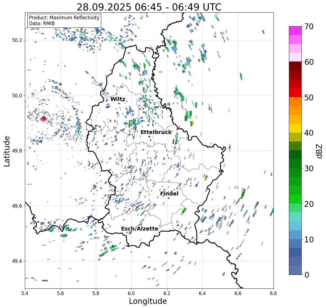Click the 50 tick on the colorbar
The height and width of the screenshot is (308, 326).
pyautogui.click(x=309, y=97)
